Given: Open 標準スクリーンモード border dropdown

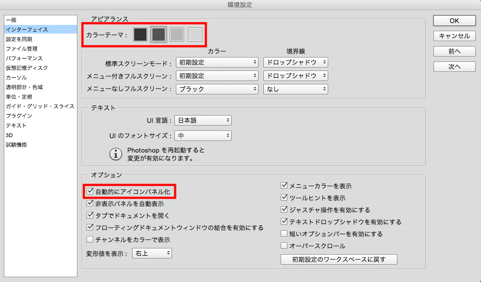Looking at the screenshot, I should point(296,62).
